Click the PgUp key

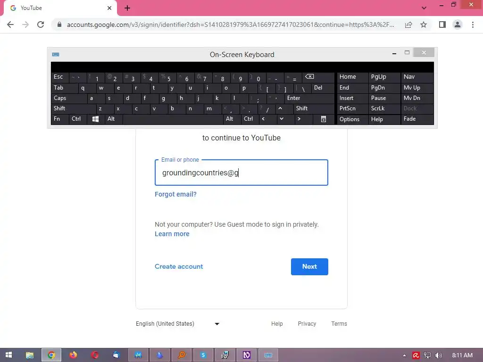[384, 77]
